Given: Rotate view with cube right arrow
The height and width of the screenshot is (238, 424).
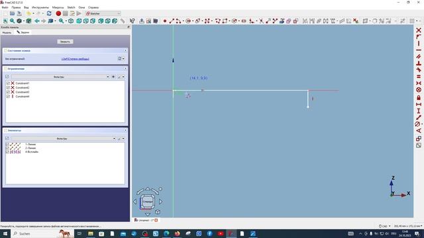Looking at the screenshot, I should (x=161, y=202).
